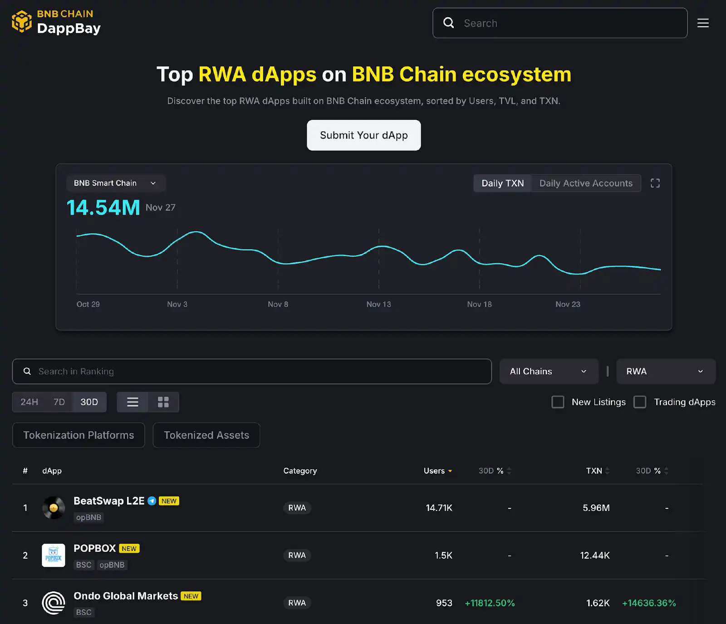Enable the Trading dApps filter
726x624 pixels.
pos(640,402)
